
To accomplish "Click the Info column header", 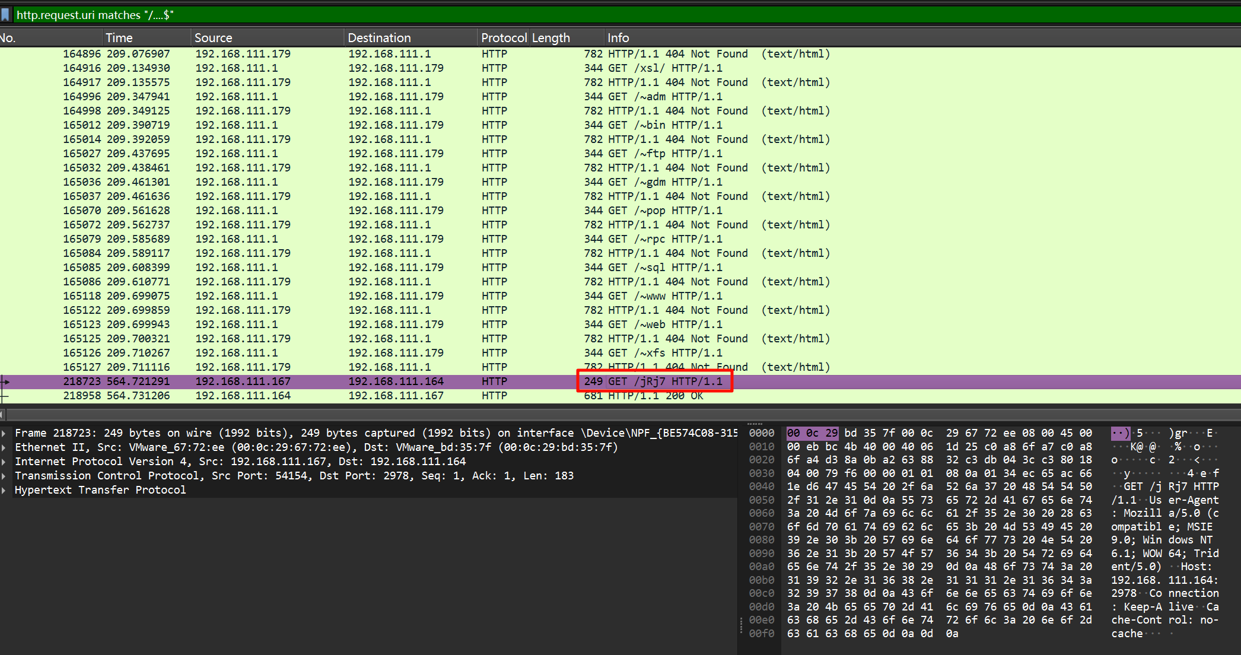I will [x=618, y=38].
